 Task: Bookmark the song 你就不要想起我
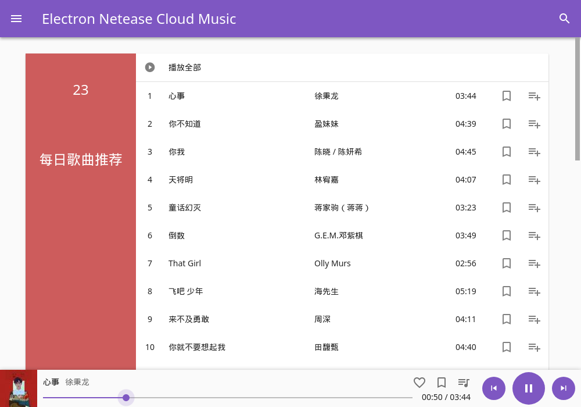pos(507,347)
